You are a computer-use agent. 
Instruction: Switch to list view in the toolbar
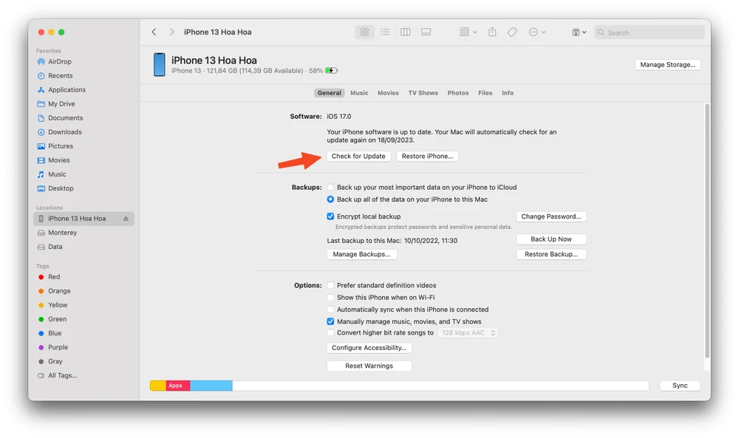click(x=385, y=32)
